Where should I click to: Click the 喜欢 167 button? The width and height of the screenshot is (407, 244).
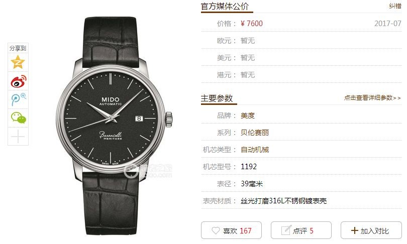(x=231, y=230)
